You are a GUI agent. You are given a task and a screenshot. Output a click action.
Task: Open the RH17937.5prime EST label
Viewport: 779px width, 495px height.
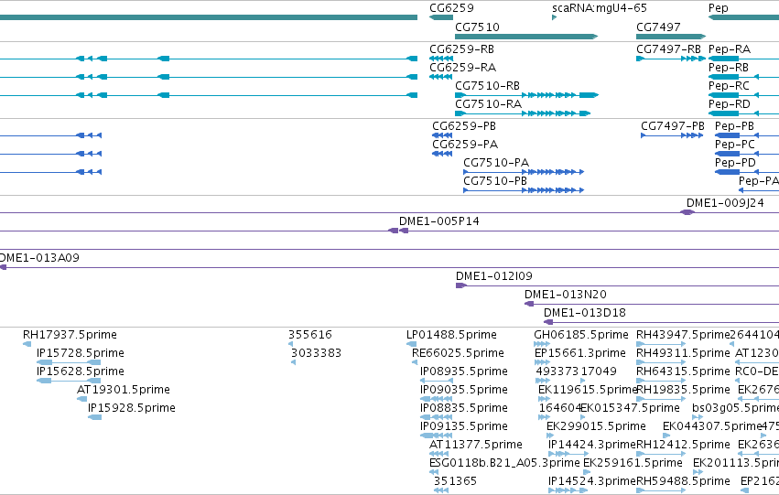pos(70,335)
